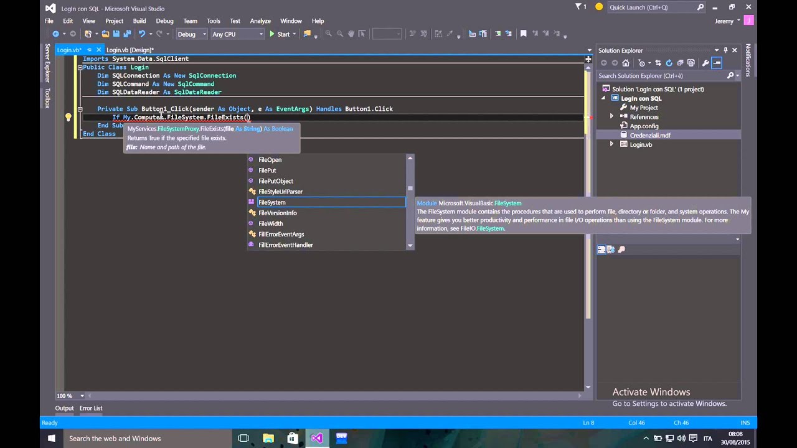This screenshot has height=448, width=797.
Task: Open the Debug menu
Action: [x=164, y=21]
